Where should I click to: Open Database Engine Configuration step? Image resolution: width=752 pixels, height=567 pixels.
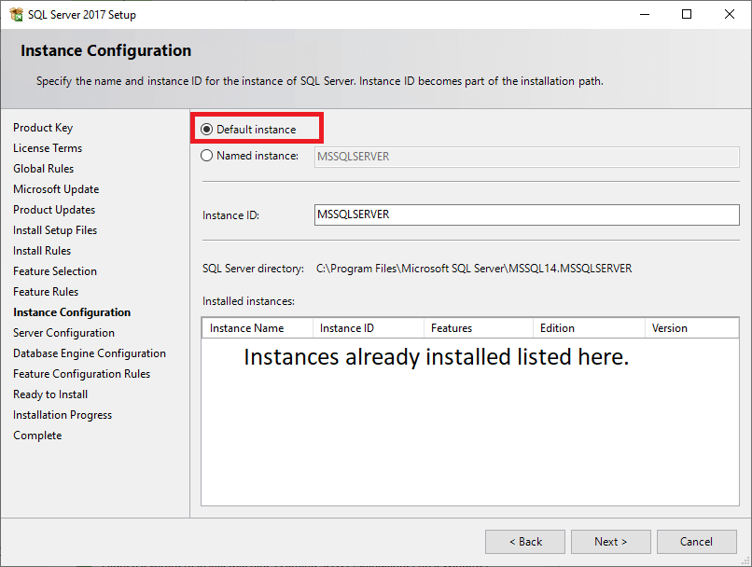click(90, 353)
